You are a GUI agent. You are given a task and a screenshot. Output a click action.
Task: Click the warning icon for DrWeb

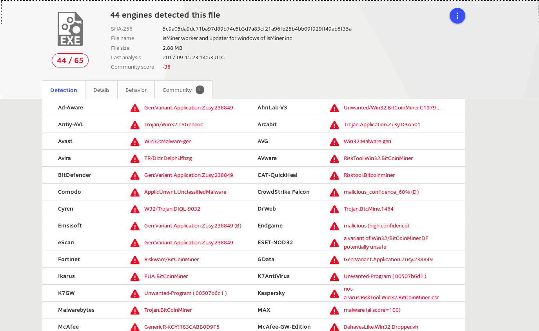pos(334,209)
